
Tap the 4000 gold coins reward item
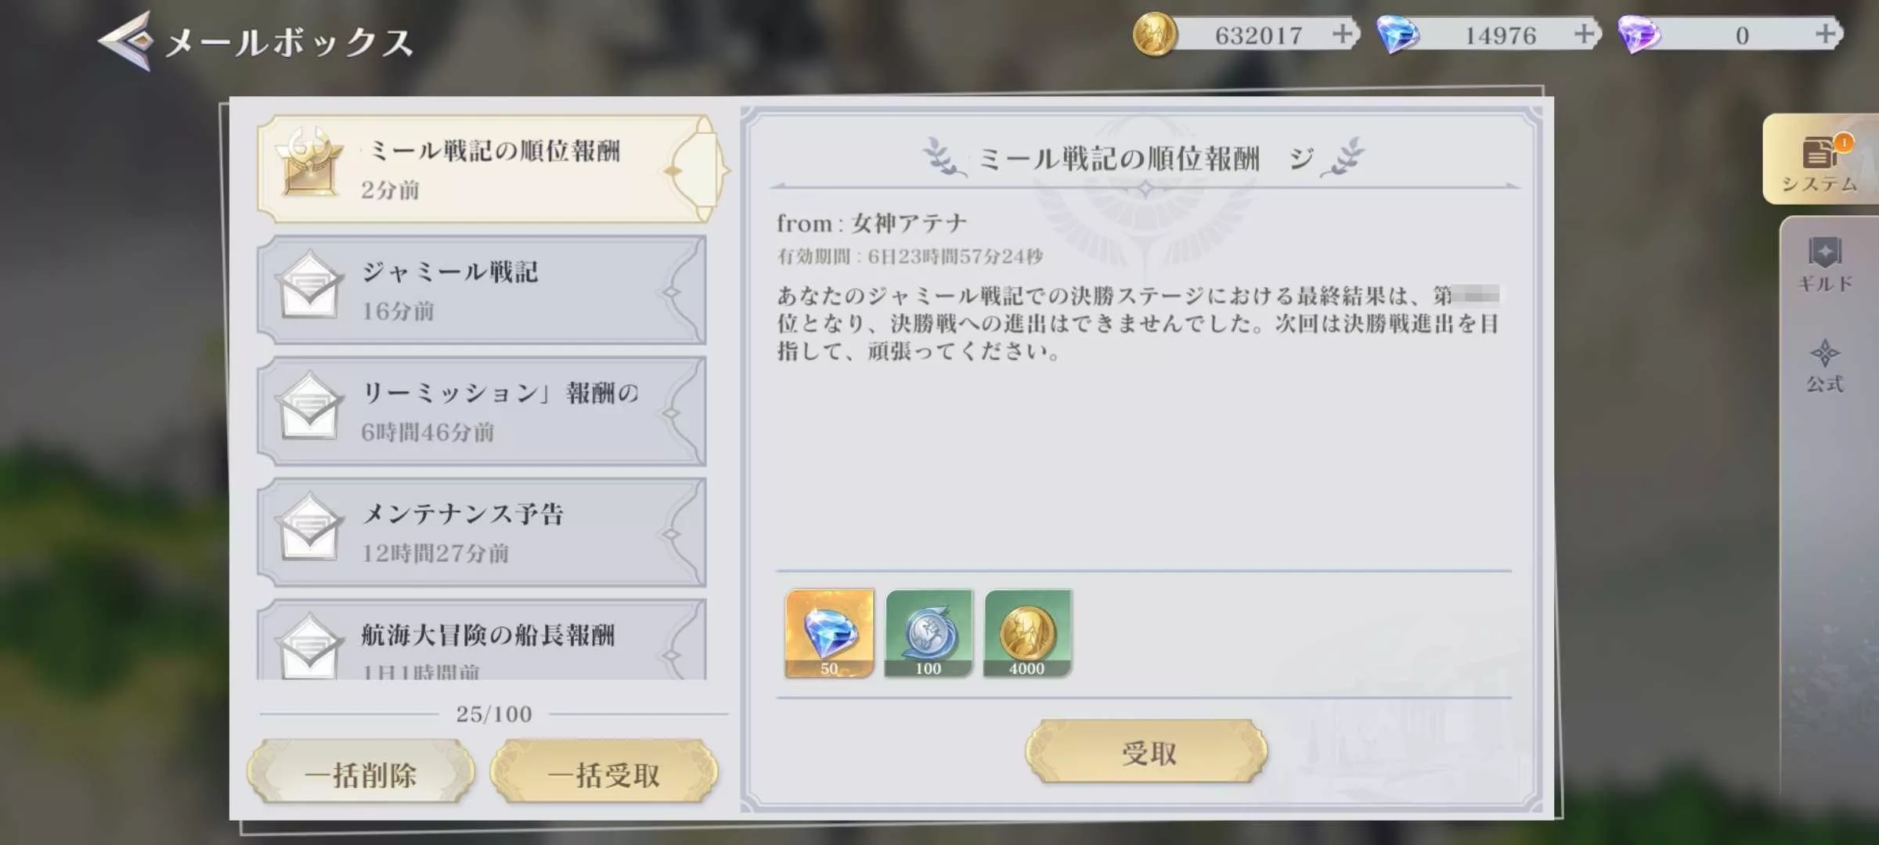[1027, 633]
